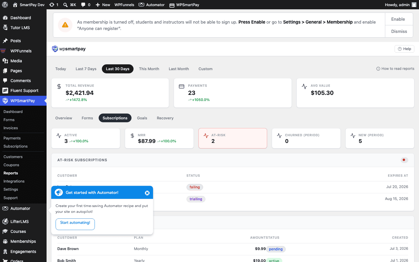Image resolution: width=419 pixels, height=262 pixels.
Task: Click the Engagements icon in sidebar
Action: (x=5, y=252)
